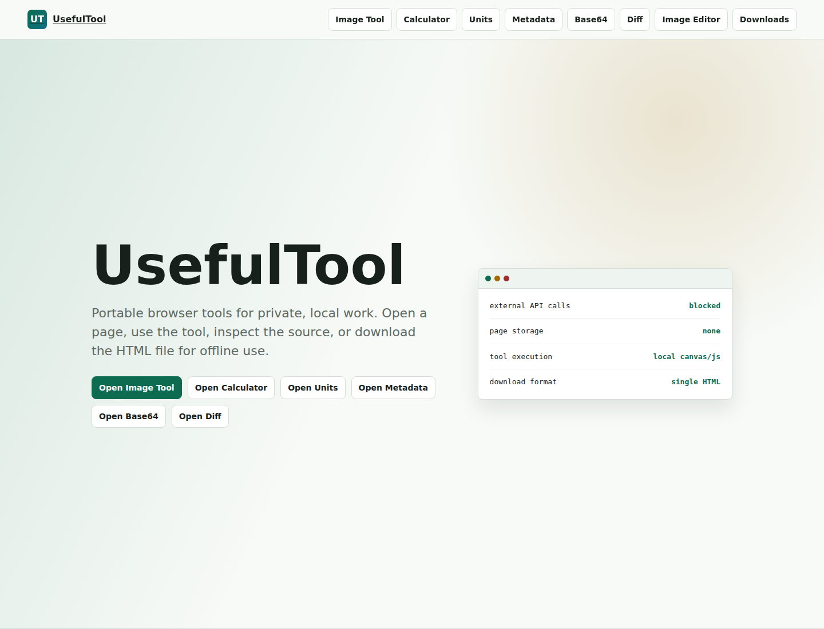
Task: Click the 'tool execution' label
Action: [521, 357]
